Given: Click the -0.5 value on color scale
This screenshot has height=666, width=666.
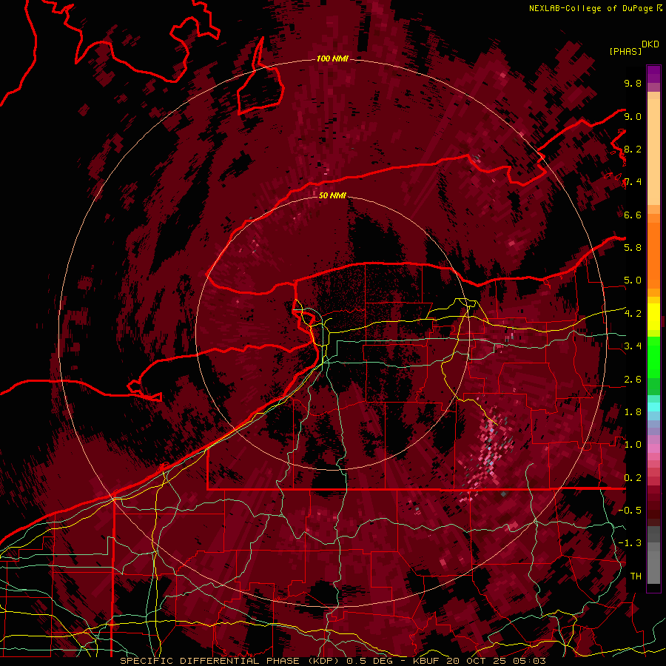Looking at the screenshot, I should (x=630, y=510).
